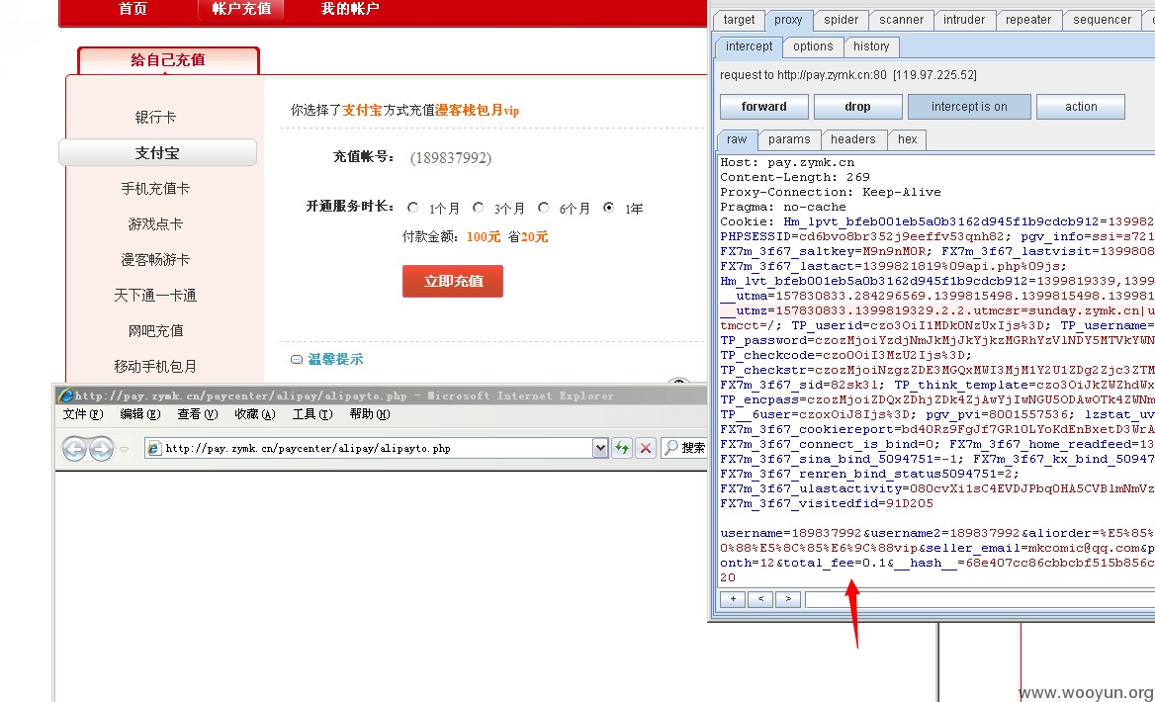Choose 游戏点卡 payment method
This screenshot has width=1155, height=702.
[x=155, y=223]
